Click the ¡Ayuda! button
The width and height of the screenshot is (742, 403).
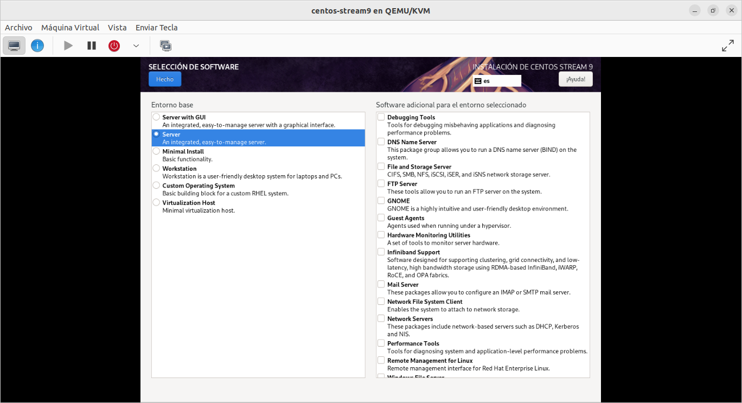click(575, 79)
